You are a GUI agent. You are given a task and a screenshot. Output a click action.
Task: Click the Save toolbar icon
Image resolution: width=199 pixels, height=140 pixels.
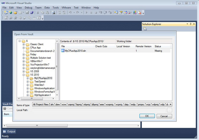(27, 13)
